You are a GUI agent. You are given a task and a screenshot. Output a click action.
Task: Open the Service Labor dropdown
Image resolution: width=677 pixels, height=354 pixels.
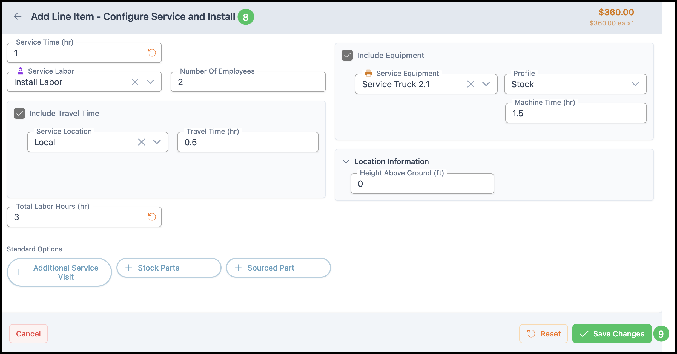pos(150,82)
